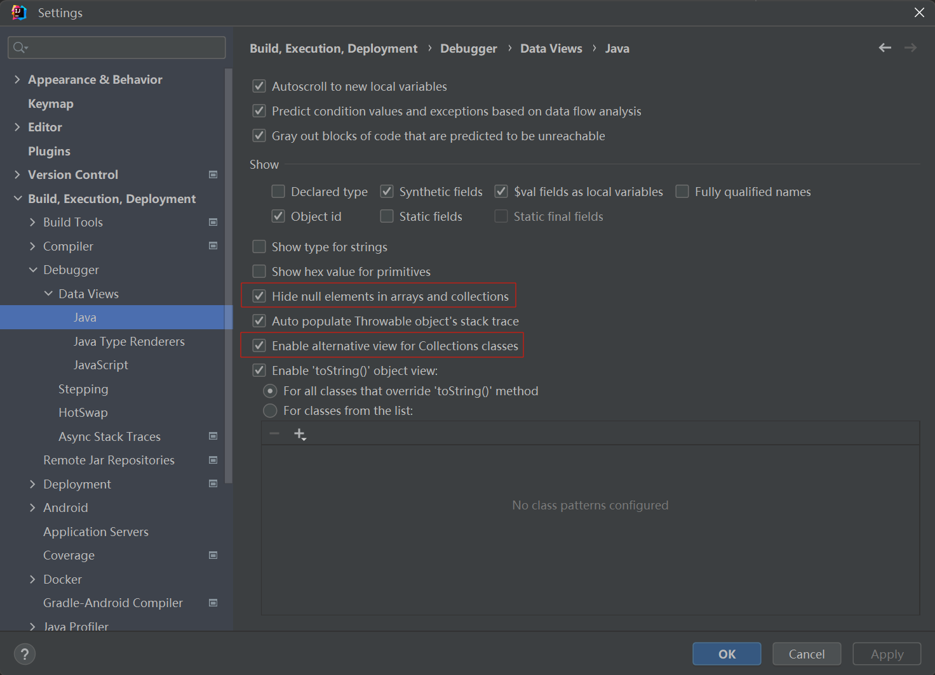Screen dimensions: 935x675
Task: Toggle Enable 'toString()' object view checkbox
Action: pos(259,370)
